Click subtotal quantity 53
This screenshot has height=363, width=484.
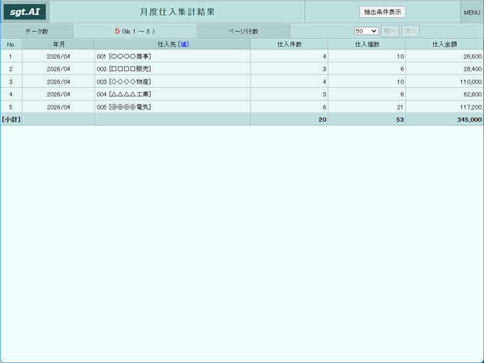pyautogui.click(x=400, y=119)
